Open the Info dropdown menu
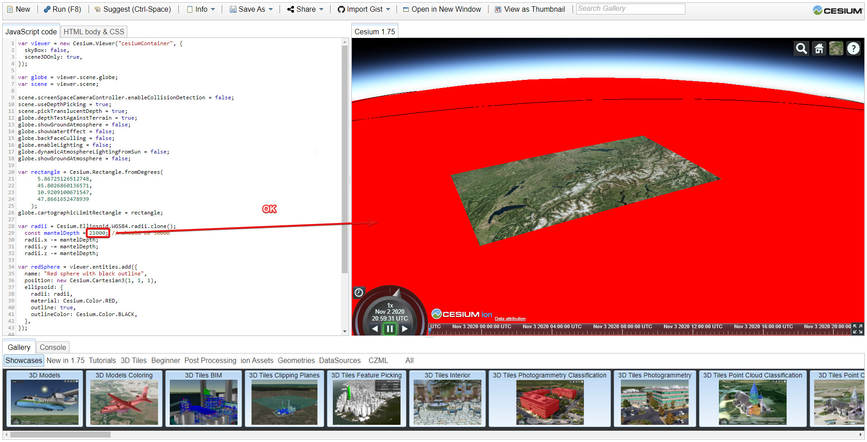The width and height of the screenshot is (867, 442). pyautogui.click(x=201, y=9)
